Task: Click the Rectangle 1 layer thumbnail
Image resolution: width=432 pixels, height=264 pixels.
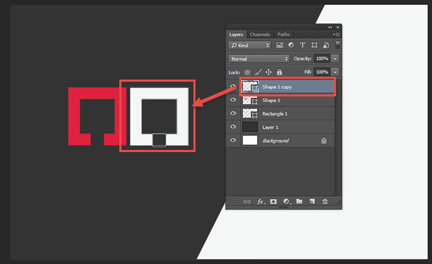Action: [250, 113]
